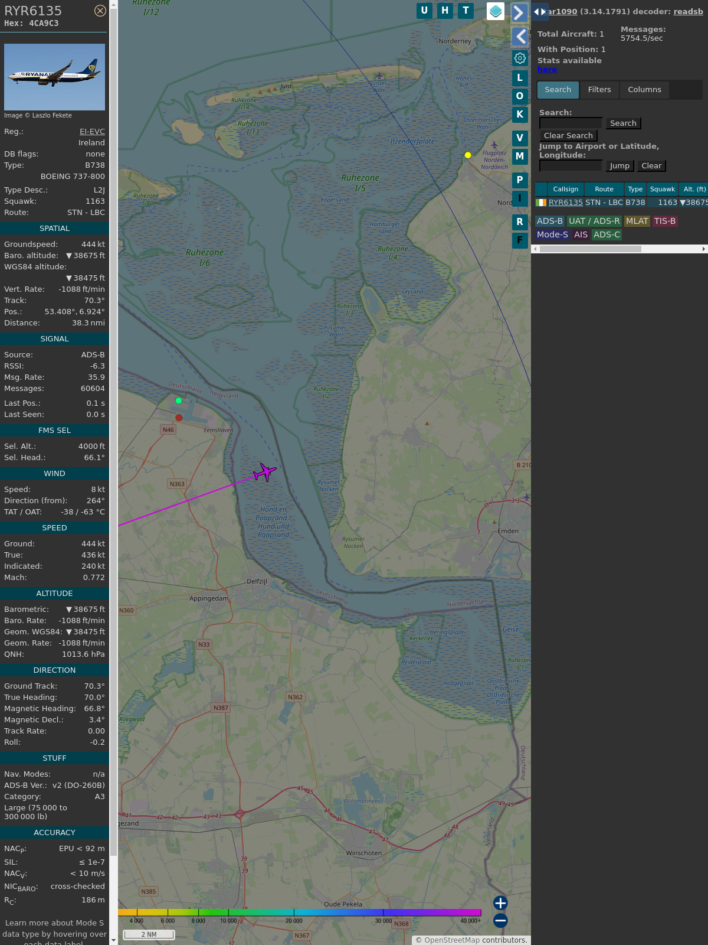Close the RYR6135 aircraft info panel
This screenshot has width=708, height=945.
coord(100,11)
